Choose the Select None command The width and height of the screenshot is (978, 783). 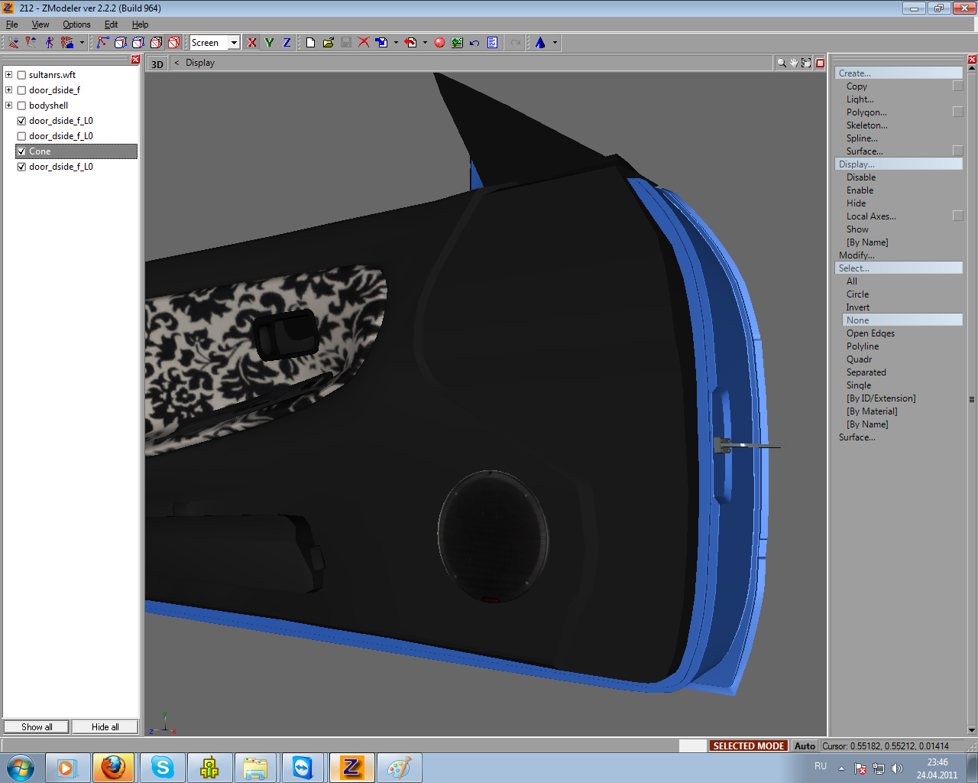pyautogui.click(x=902, y=320)
